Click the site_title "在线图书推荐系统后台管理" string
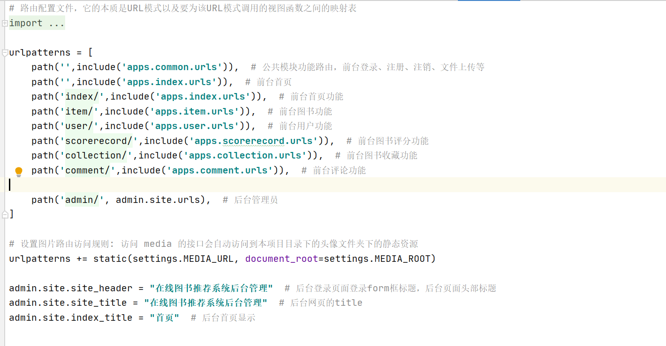 pyautogui.click(x=206, y=303)
